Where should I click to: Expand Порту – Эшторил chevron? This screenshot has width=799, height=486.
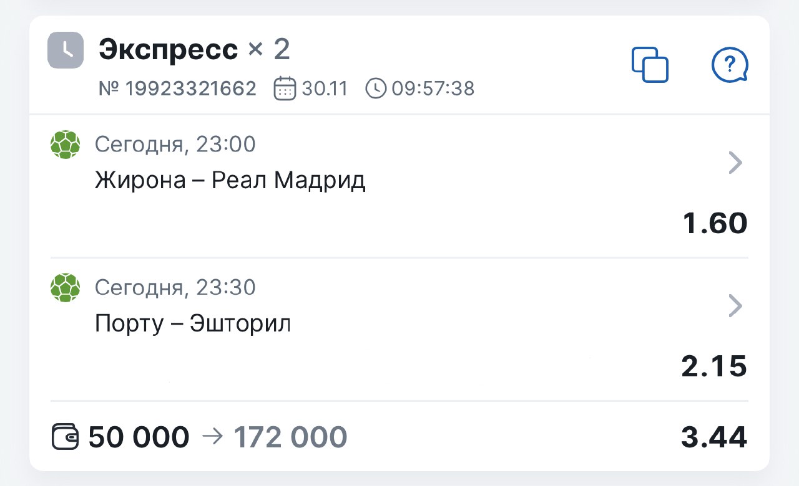[736, 306]
